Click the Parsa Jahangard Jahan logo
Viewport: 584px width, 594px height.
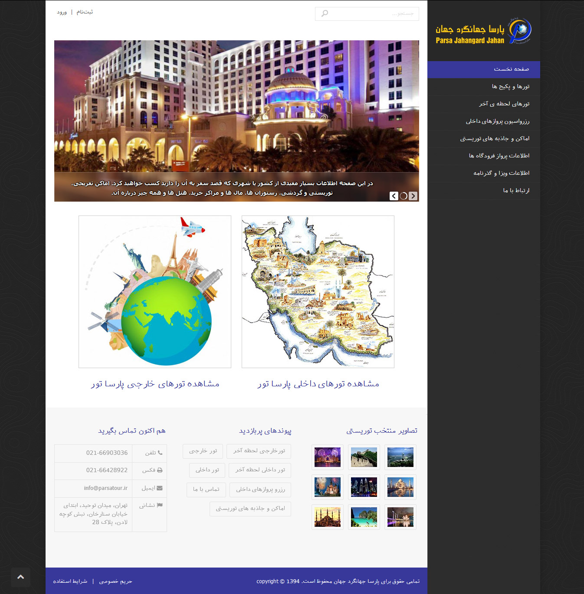(x=483, y=31)
